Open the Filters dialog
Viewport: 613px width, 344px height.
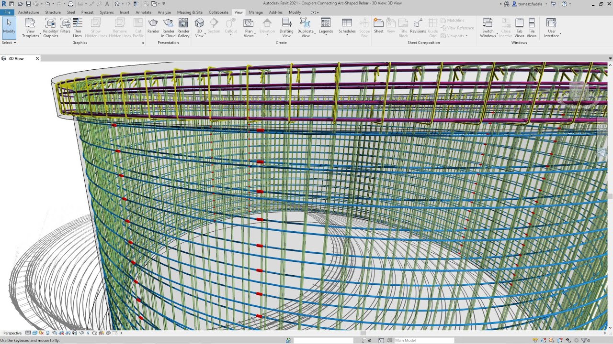pyautogui.click(x=65, y=25)
